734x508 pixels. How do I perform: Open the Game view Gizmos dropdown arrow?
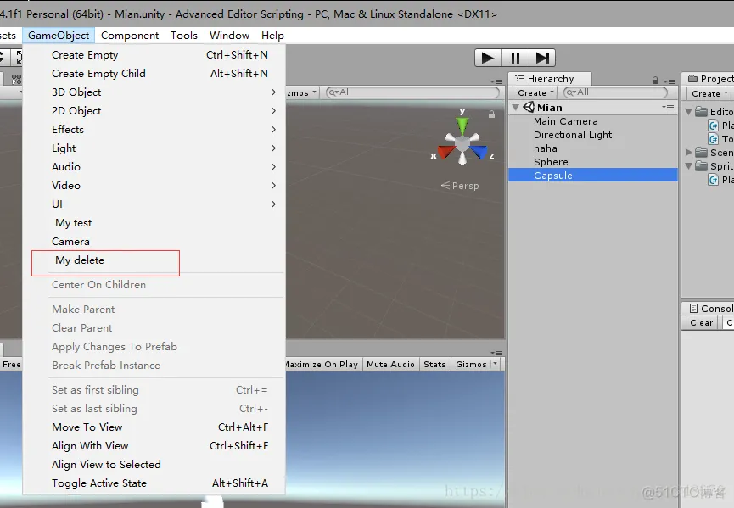(496, 364)
